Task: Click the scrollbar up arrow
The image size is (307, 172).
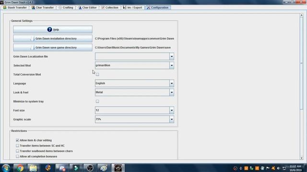Action: (x=302, y=15)
